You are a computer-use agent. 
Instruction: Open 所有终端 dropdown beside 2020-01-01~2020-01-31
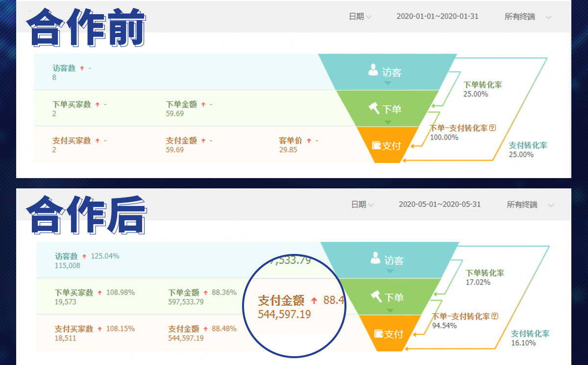pyautogui.click(x=528, y=17)
